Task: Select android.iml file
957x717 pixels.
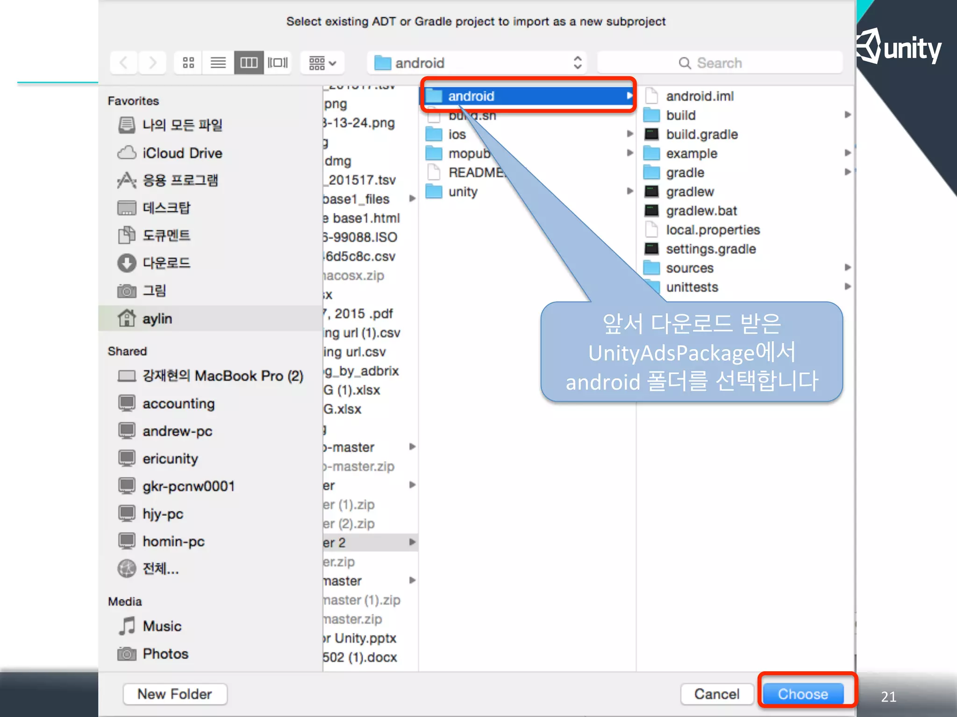Action: click(690, 96)
